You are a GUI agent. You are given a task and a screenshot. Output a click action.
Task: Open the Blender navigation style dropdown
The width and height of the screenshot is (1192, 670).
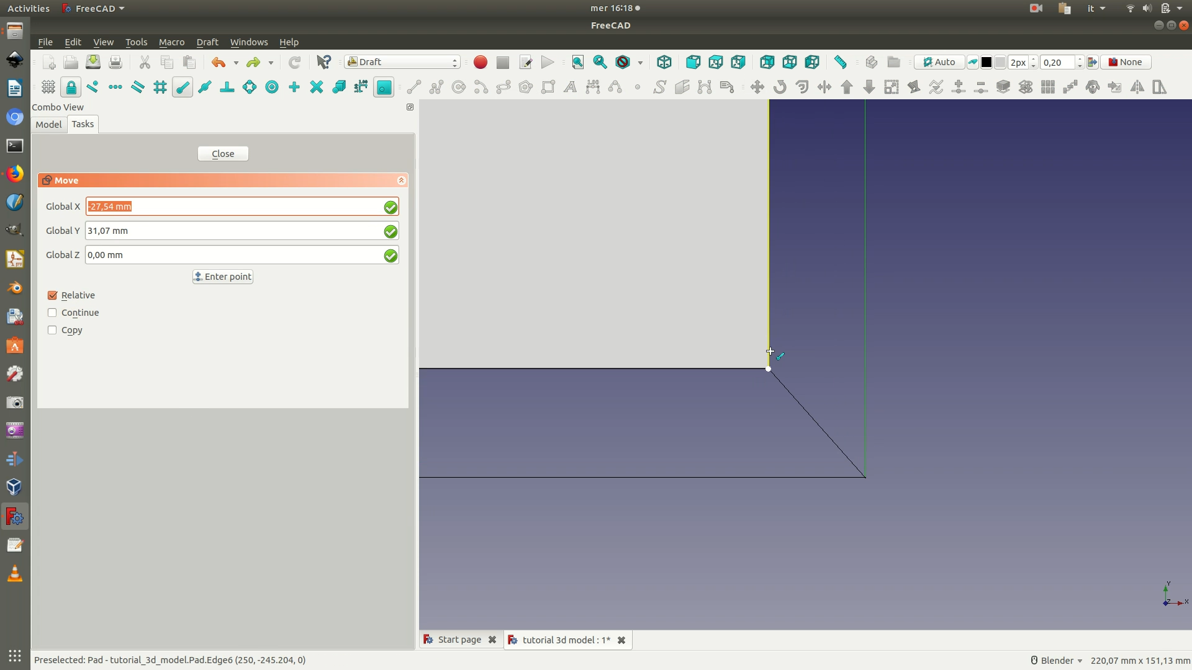(x=1057, y=660)
